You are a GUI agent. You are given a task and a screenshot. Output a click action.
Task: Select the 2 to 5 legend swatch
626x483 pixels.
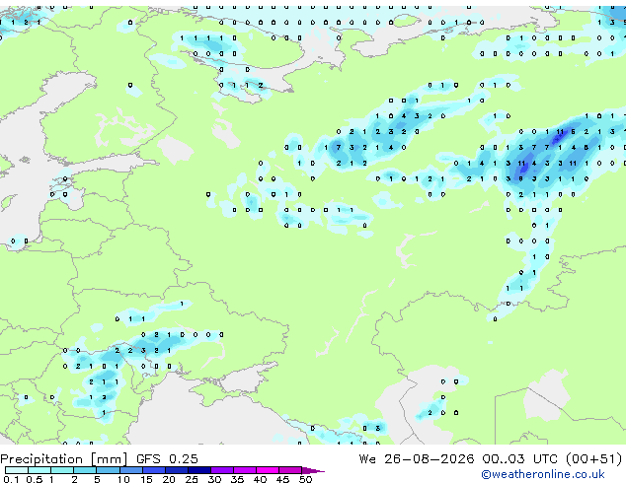pyautogui.click(x=85, y=470)
